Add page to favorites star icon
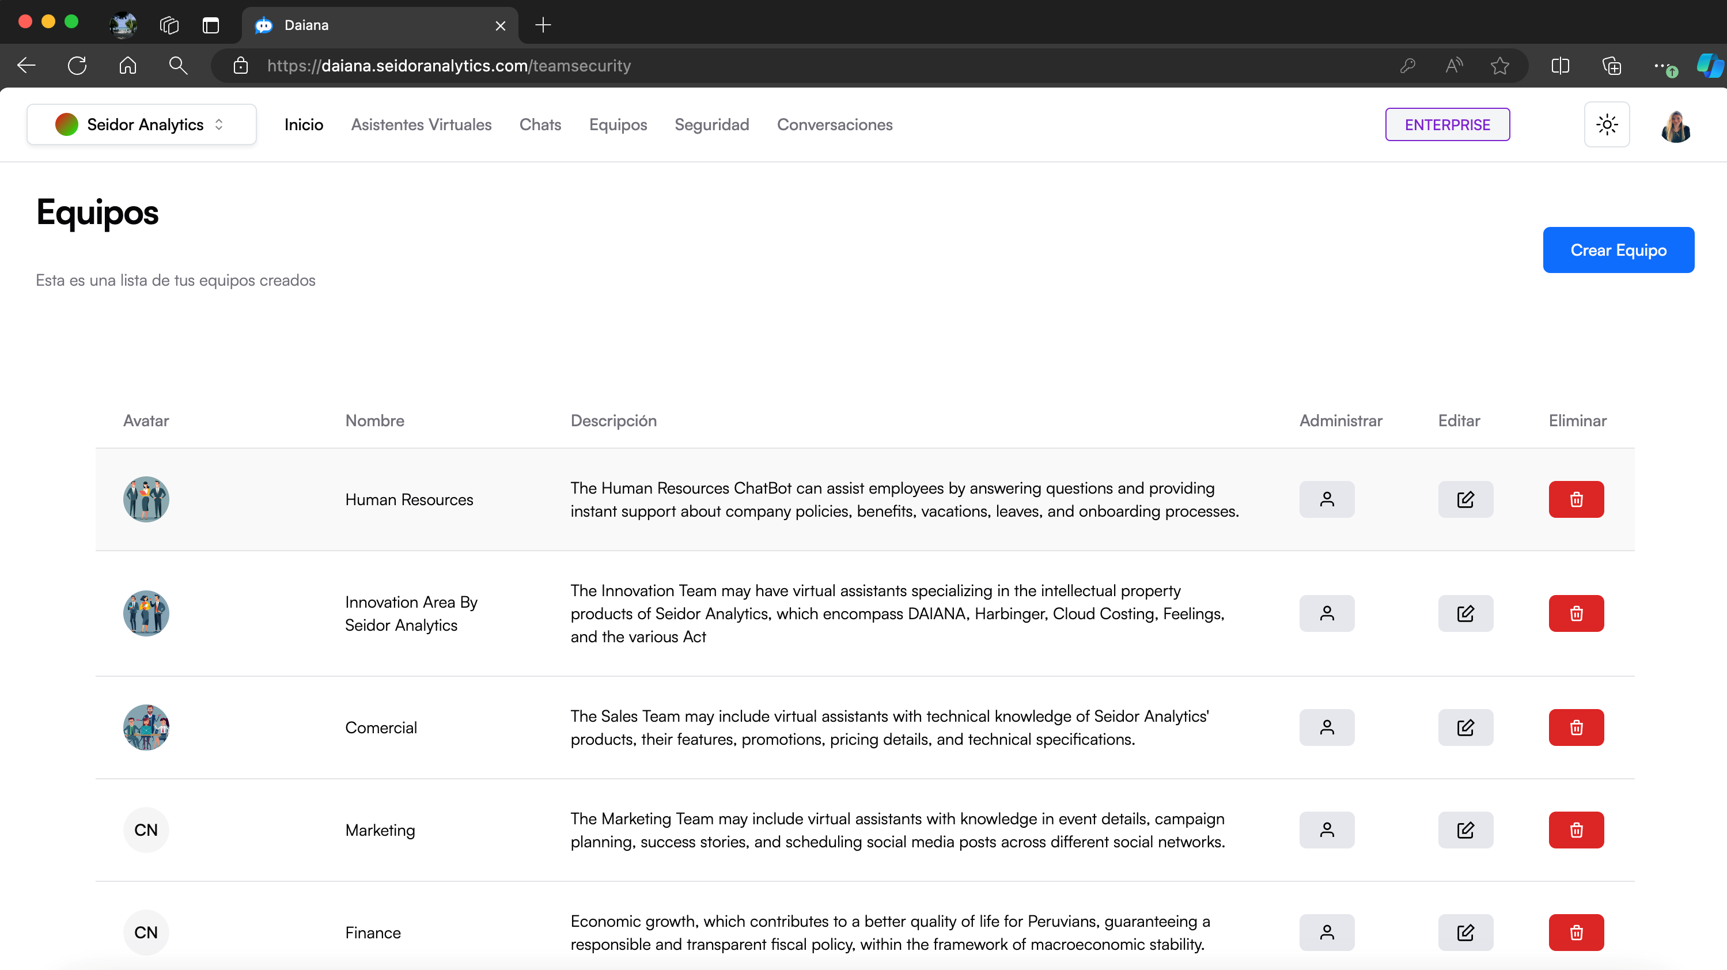Screen dimensions: 1727x970 point(1499,66)
